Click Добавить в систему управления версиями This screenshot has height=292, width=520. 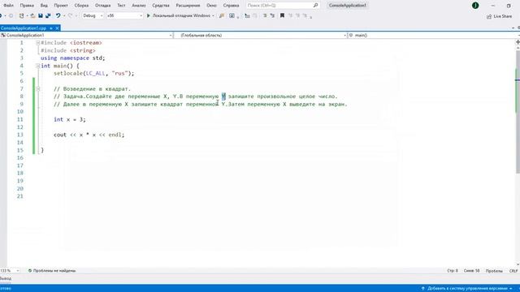click(x=467, y=289)
